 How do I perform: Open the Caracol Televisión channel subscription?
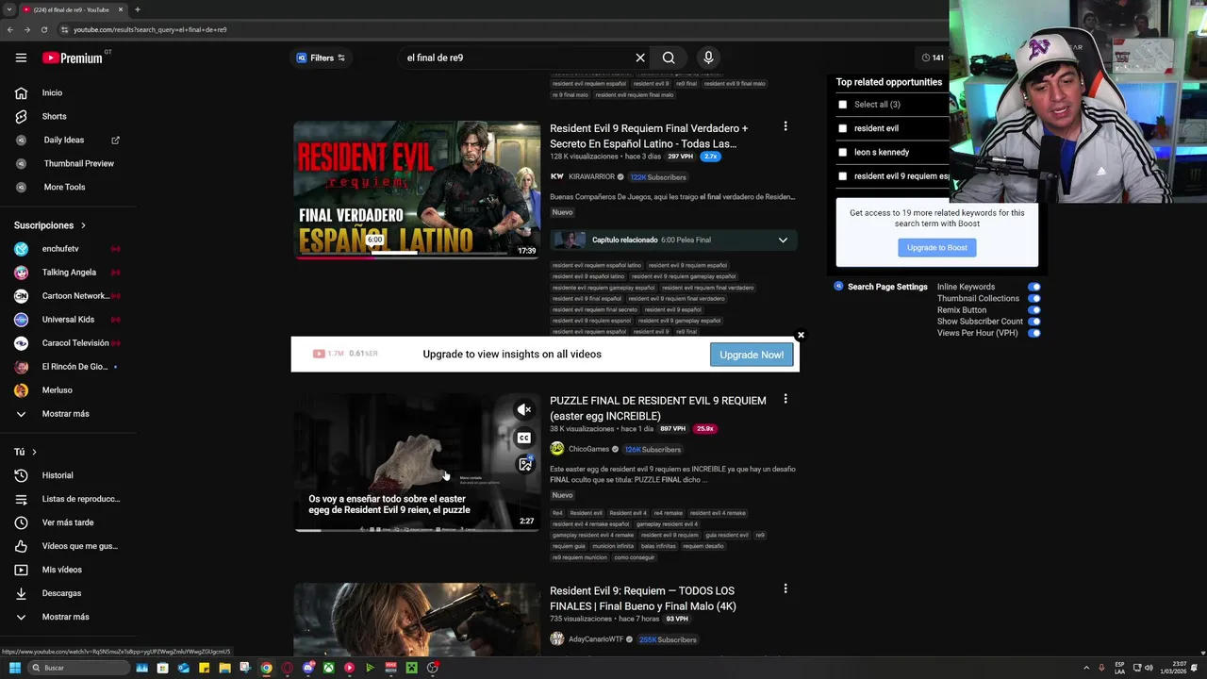coord(75,343)
